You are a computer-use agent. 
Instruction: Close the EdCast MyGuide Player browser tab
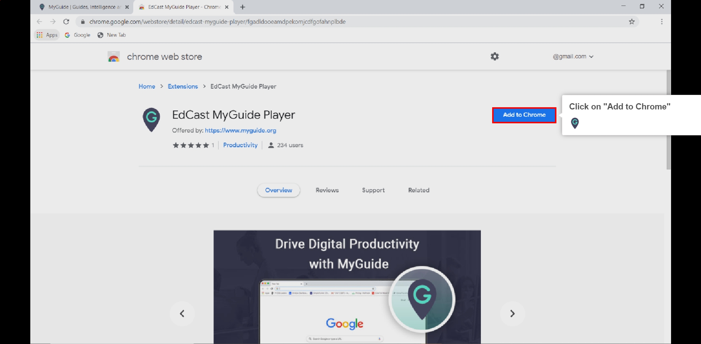pyautogui.click(x=227, y=7)
